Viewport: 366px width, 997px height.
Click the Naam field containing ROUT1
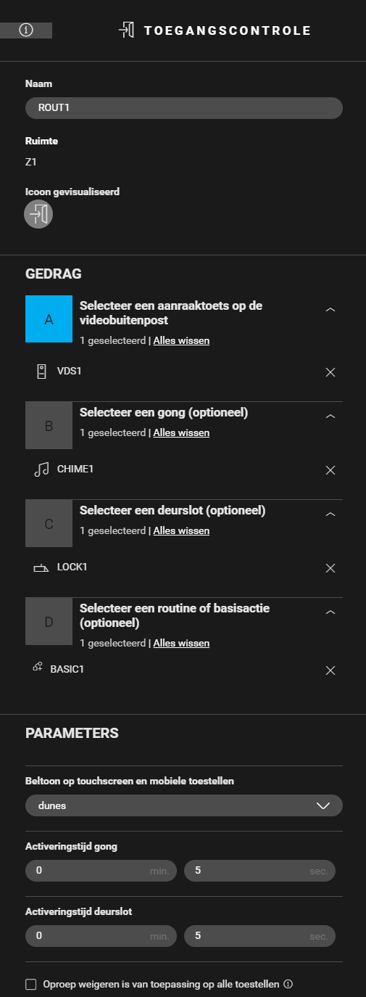click(184, 107)
